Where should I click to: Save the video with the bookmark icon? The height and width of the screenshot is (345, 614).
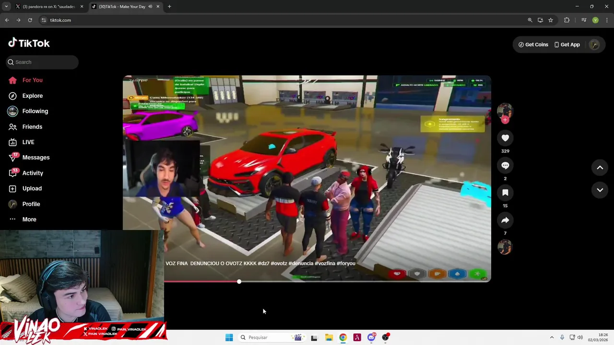tap(505, 193)
